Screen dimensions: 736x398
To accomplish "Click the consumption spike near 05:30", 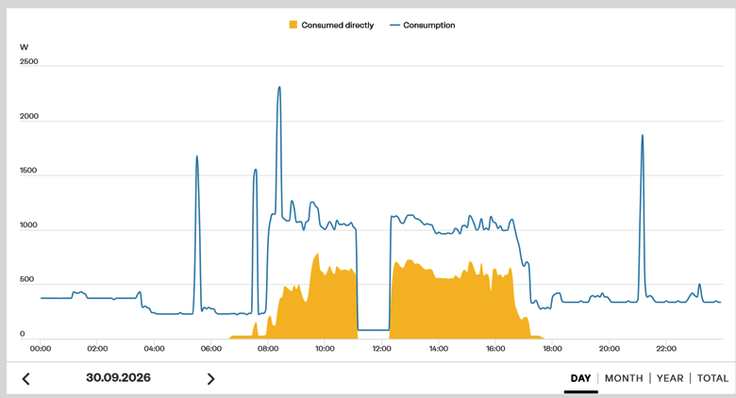I will (196, 157).
